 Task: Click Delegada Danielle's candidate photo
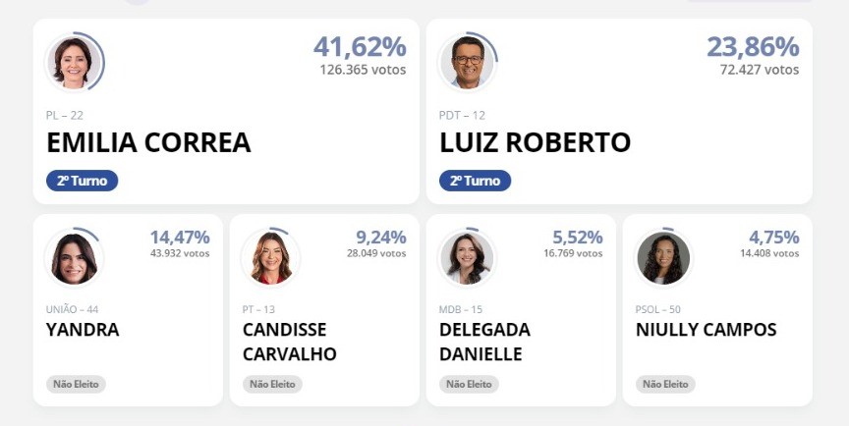(x=467, y=258)
